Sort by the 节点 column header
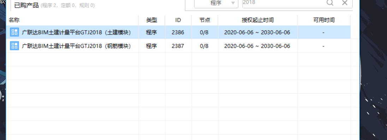The height and width of the screenshot is (140, 387). click(204, 20)
